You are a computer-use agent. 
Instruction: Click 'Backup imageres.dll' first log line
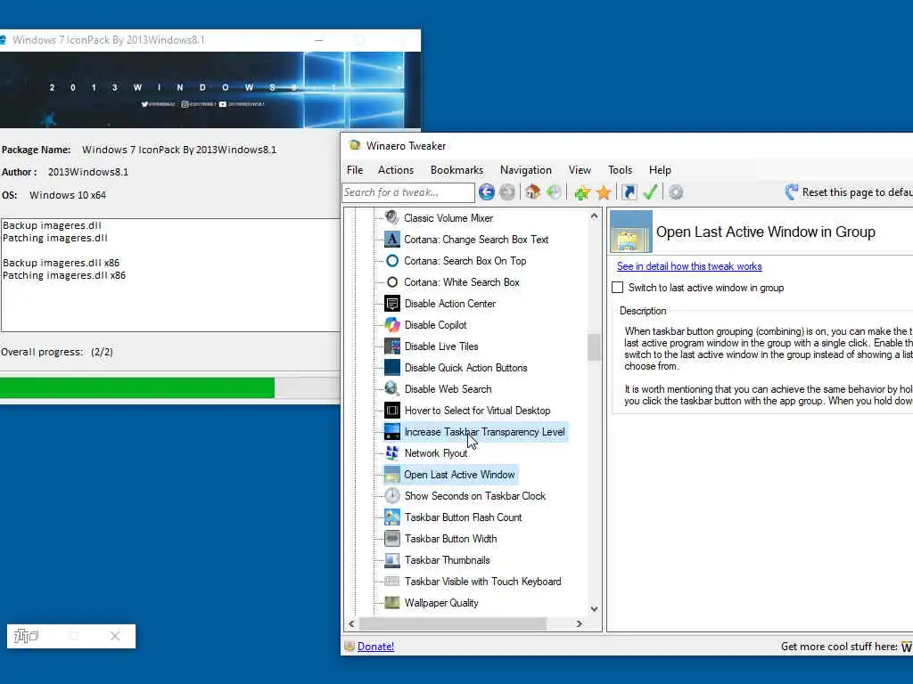(52, 225)
